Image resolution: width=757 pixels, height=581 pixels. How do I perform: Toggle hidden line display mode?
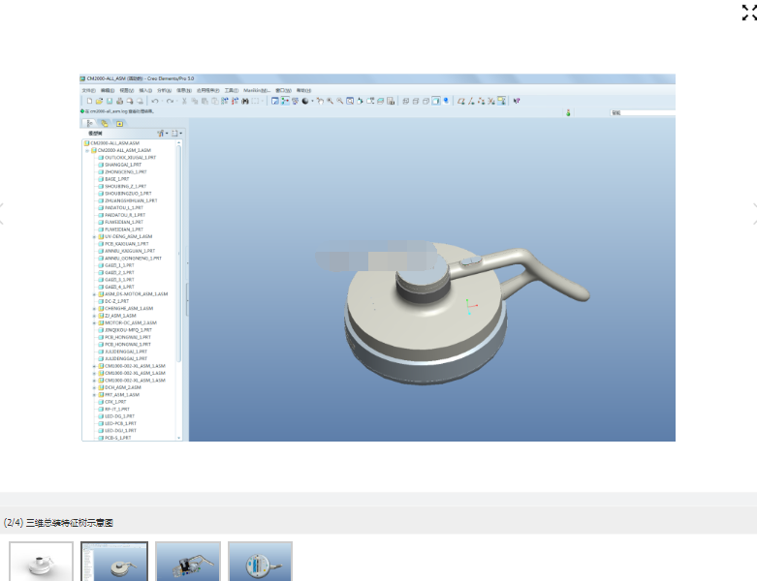(416, 101)
